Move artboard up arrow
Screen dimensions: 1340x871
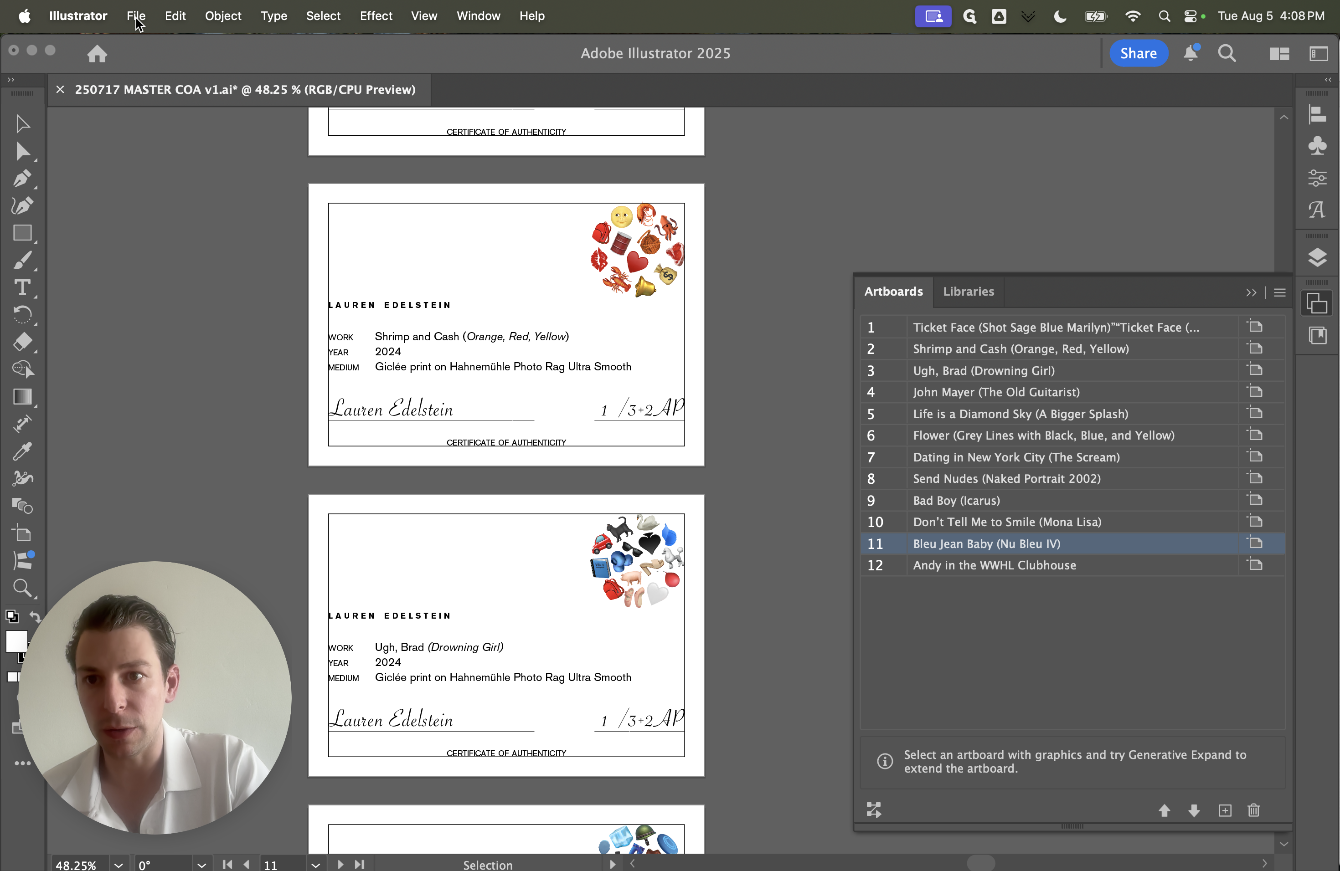(1165, 810)
